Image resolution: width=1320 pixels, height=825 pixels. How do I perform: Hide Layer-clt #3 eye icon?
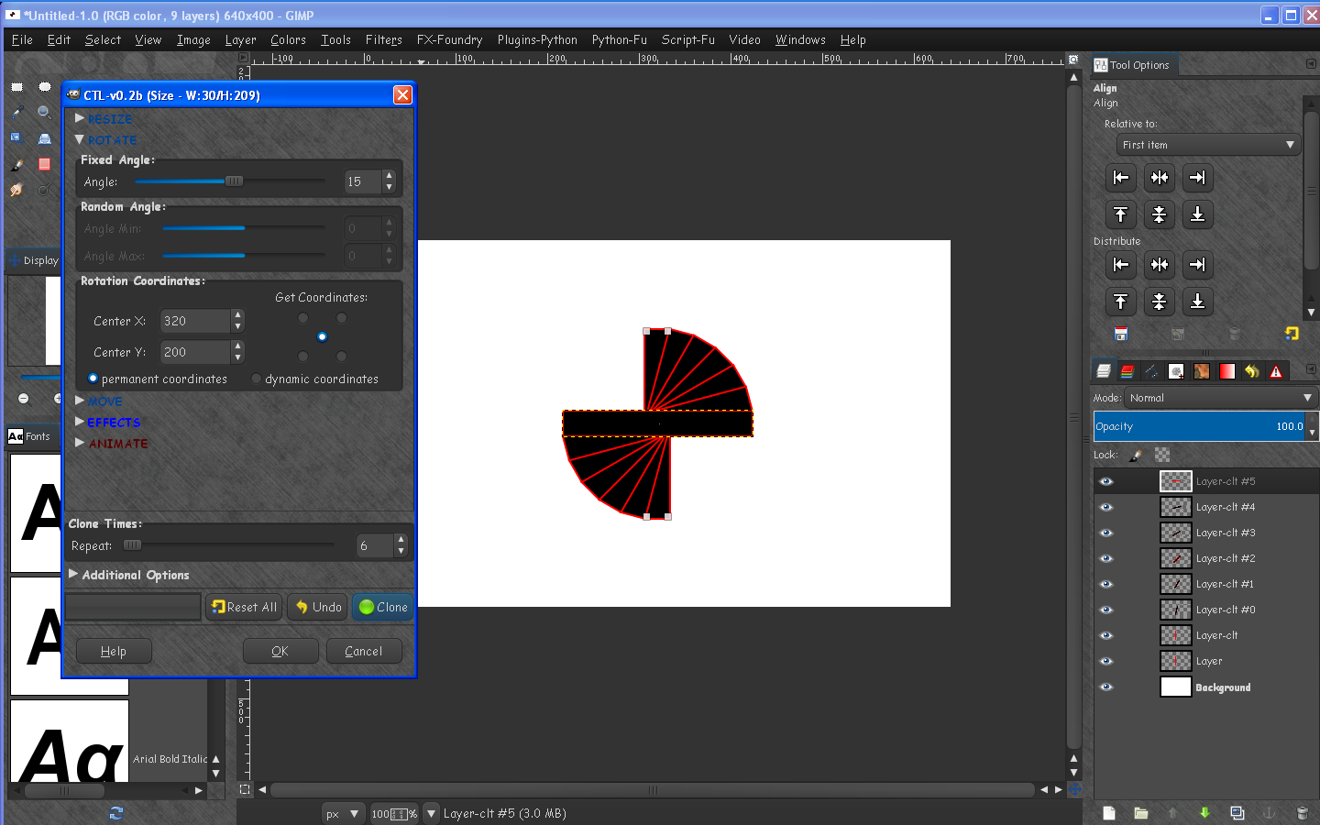[1106, 533]
